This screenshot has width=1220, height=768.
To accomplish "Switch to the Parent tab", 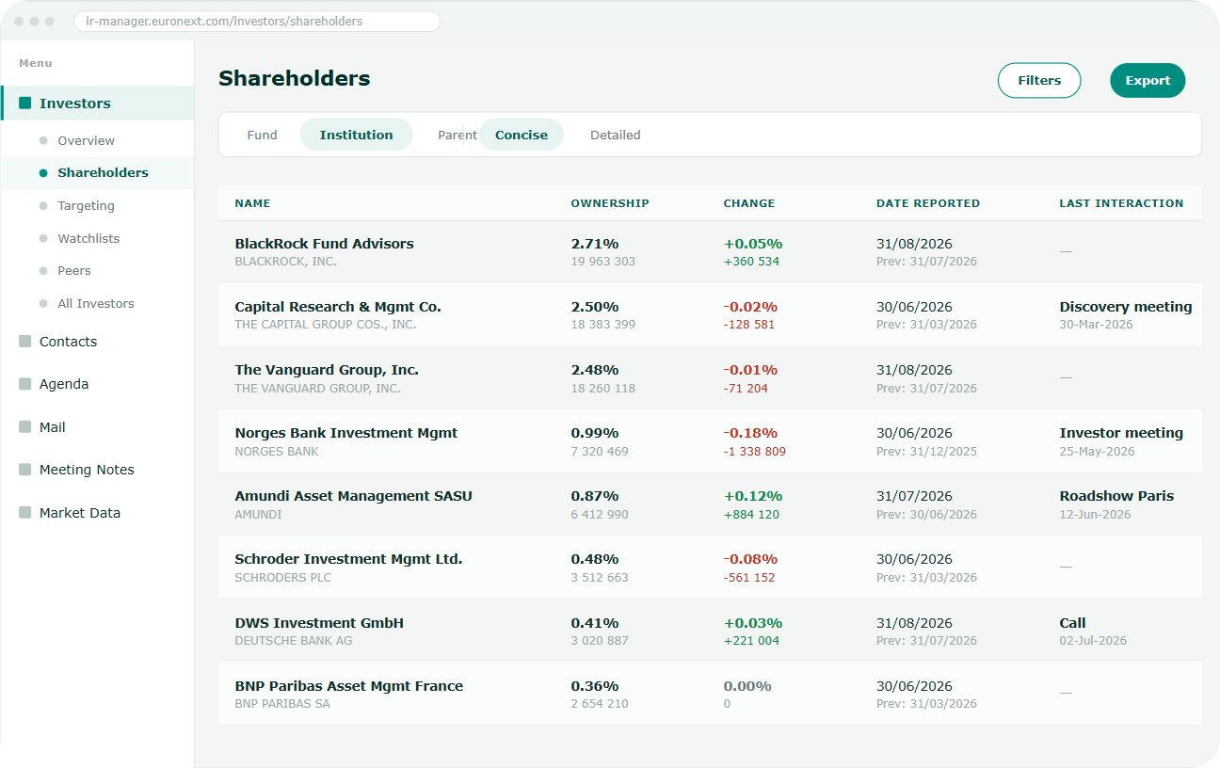I will click(x=457, y=135).
